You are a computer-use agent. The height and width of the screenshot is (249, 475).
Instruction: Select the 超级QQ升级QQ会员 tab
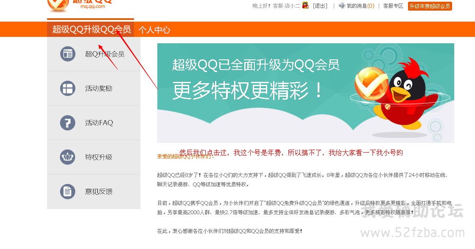pyautogui.click(x=91, y=29)
